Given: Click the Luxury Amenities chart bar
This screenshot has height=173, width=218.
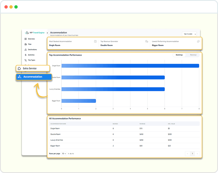Looking at the screenshot, I should (113, 89).
